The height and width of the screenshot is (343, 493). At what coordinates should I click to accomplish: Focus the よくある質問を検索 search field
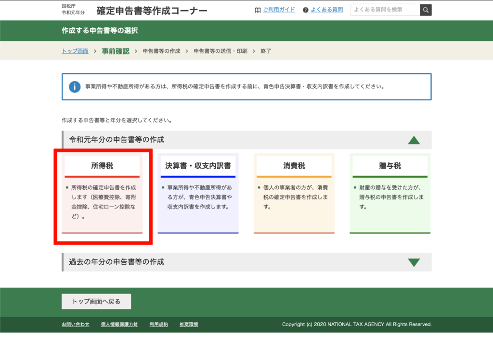385,10
